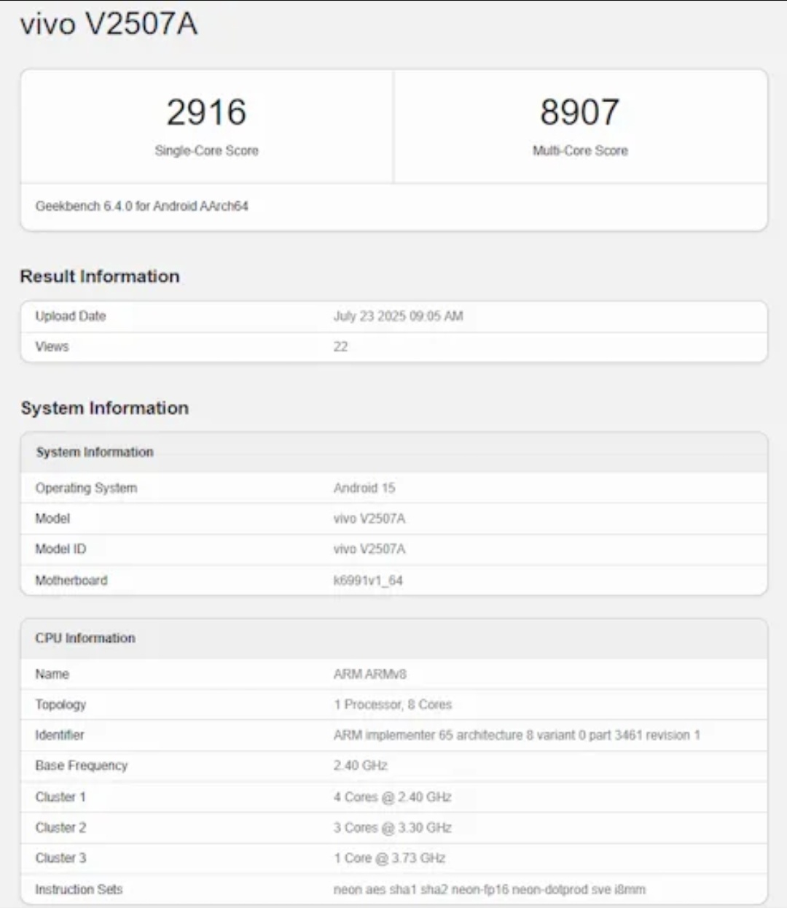Select Cluster 3 value 1 Core @ 3.73 GHz
Image resolution: width=787 pixels, height=908 pixels.
(389, 858)
